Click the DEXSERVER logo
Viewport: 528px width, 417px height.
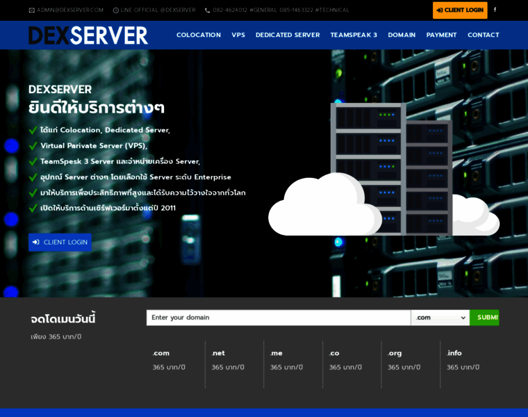88,35
